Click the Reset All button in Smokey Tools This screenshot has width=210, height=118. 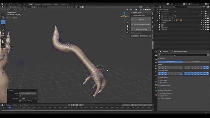point(141,20)
